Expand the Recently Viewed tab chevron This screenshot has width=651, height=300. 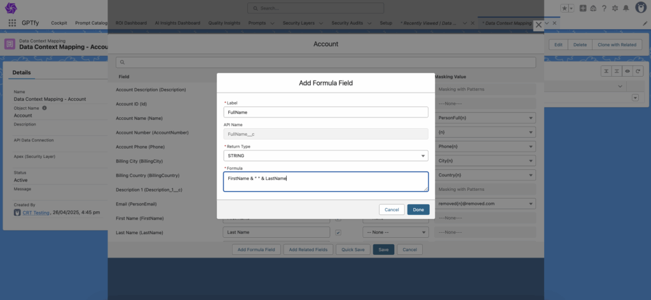465,23
